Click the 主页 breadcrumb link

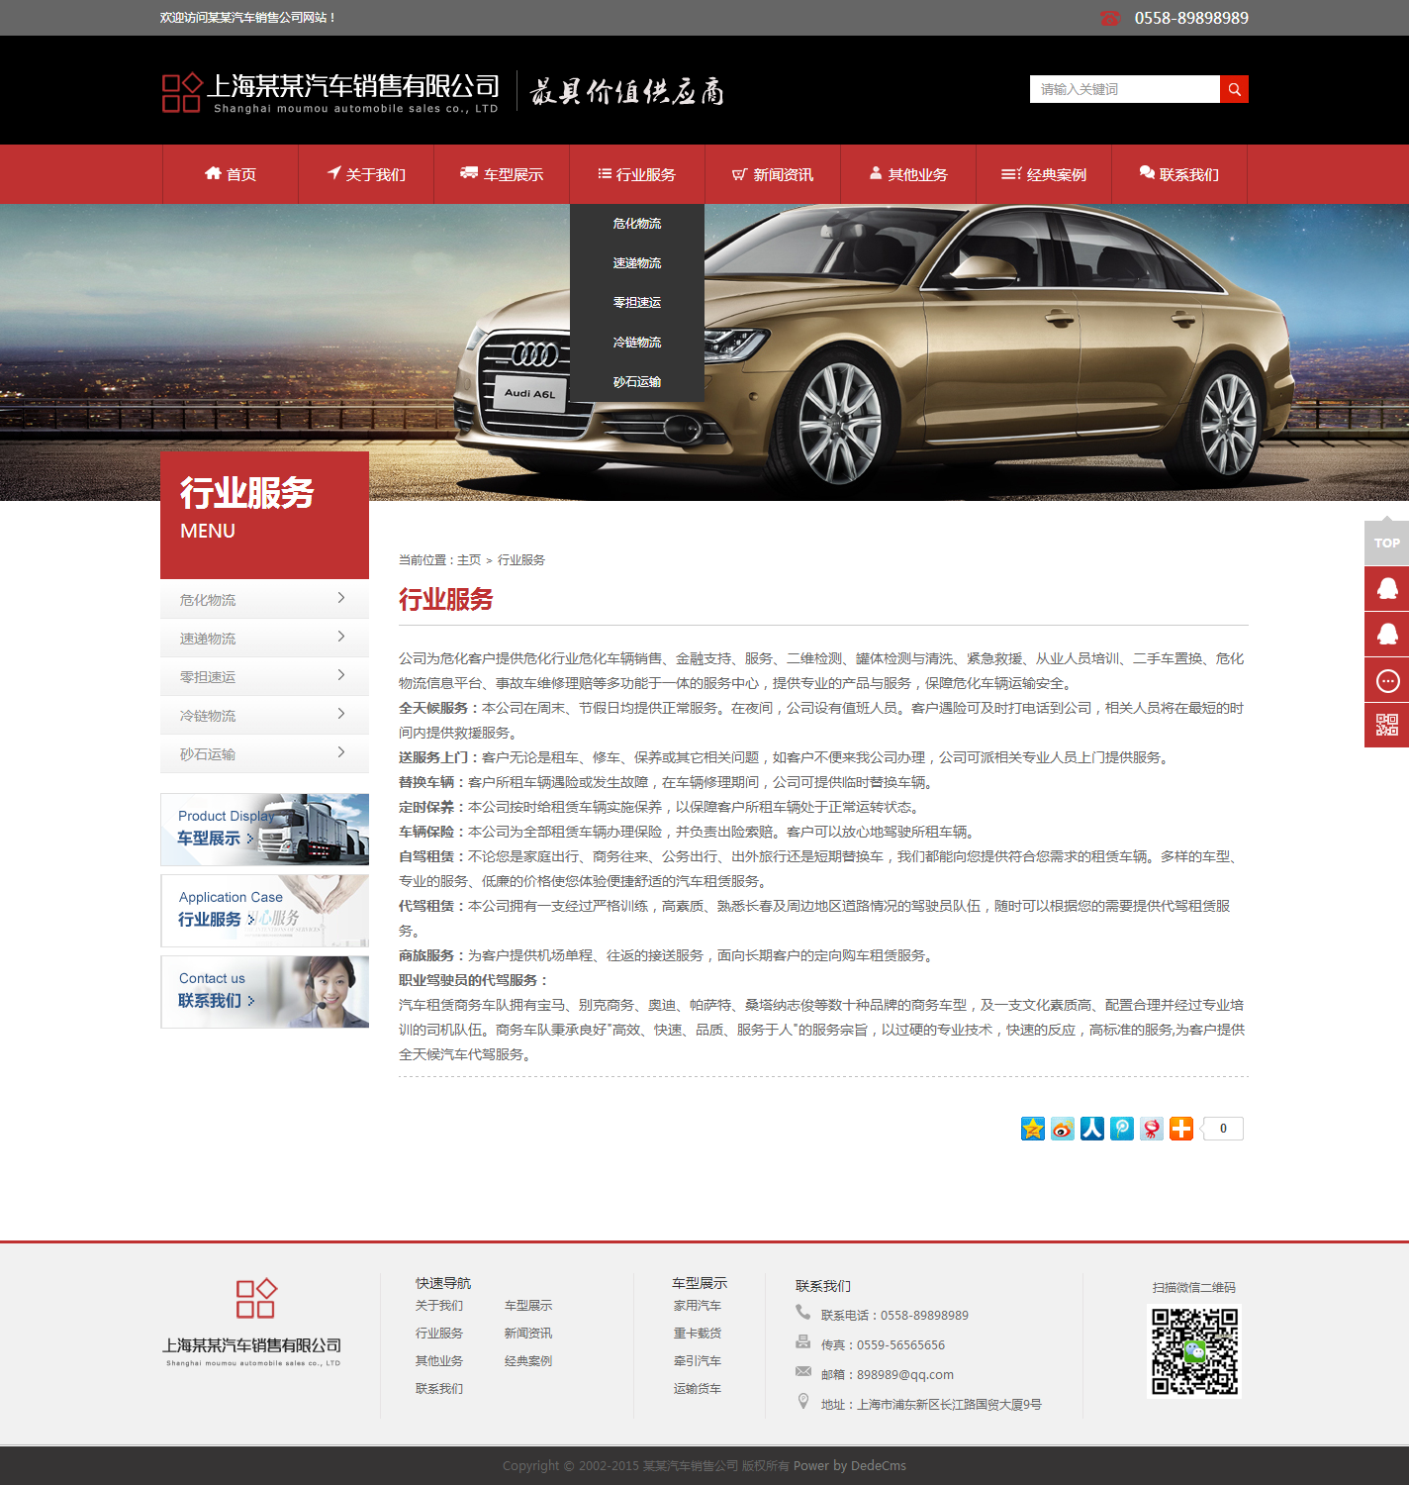click(469, 560)
